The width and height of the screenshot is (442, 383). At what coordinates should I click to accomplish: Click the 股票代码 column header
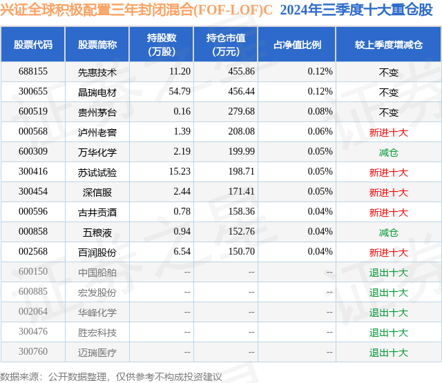(x=33, y=44)
